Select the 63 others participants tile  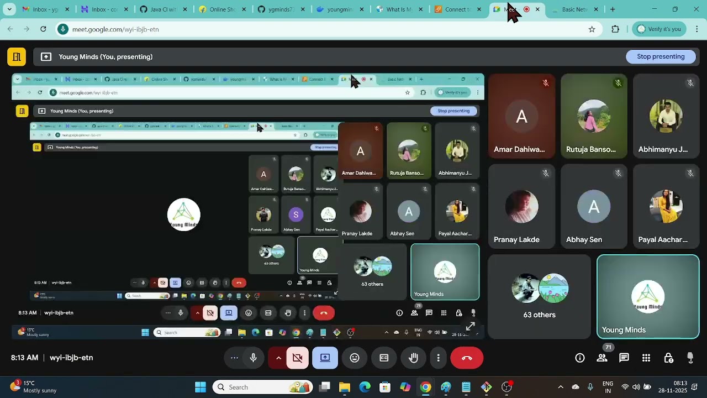pyautogui.click(x=539, y=297)
